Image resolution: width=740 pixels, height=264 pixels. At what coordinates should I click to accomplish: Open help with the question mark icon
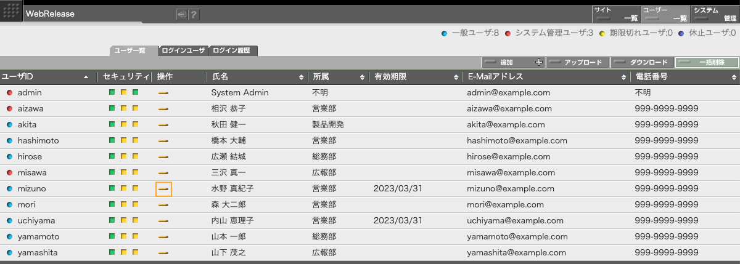(x=194, y=14)
